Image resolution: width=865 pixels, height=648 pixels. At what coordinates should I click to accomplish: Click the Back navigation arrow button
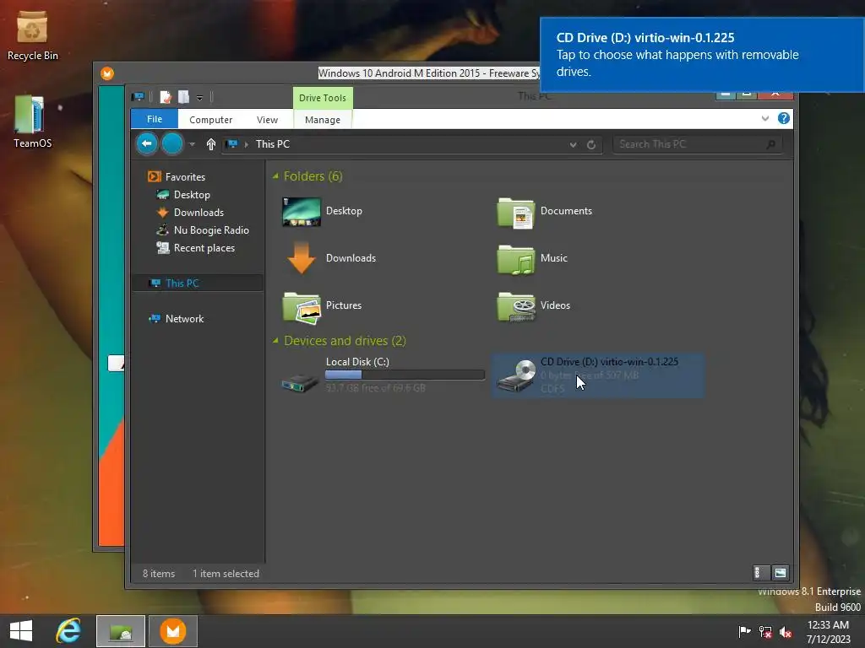(147, 143)
